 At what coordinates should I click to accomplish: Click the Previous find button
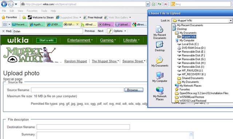click(x=90, y=31)
